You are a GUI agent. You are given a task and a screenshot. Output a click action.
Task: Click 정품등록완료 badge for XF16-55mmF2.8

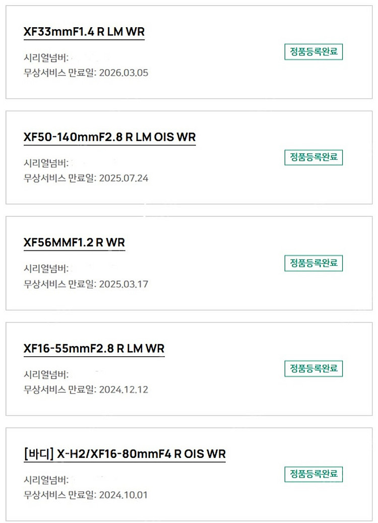(x=313, y=368)
